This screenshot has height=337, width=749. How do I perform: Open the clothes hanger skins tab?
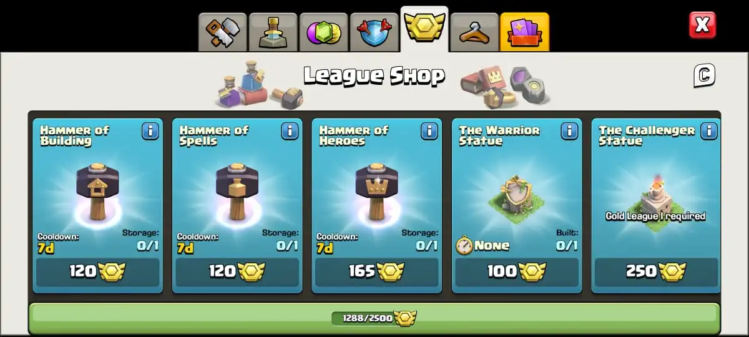[x=474, y=32]
